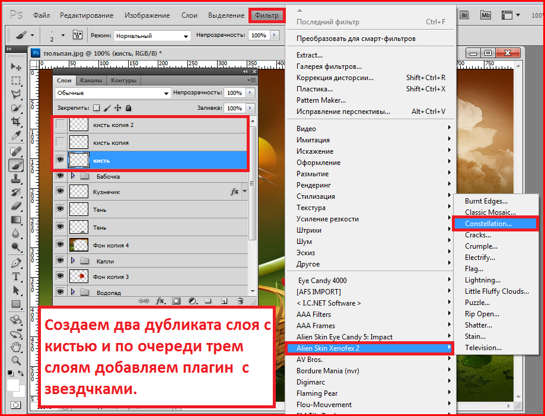Create a new layer group
This screenshot has width=545, height=416.
click(x=208, y=301)
